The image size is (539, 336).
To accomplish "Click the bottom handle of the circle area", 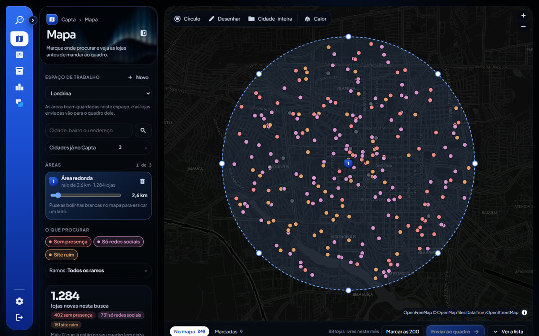I will click(x=348, y=290).
